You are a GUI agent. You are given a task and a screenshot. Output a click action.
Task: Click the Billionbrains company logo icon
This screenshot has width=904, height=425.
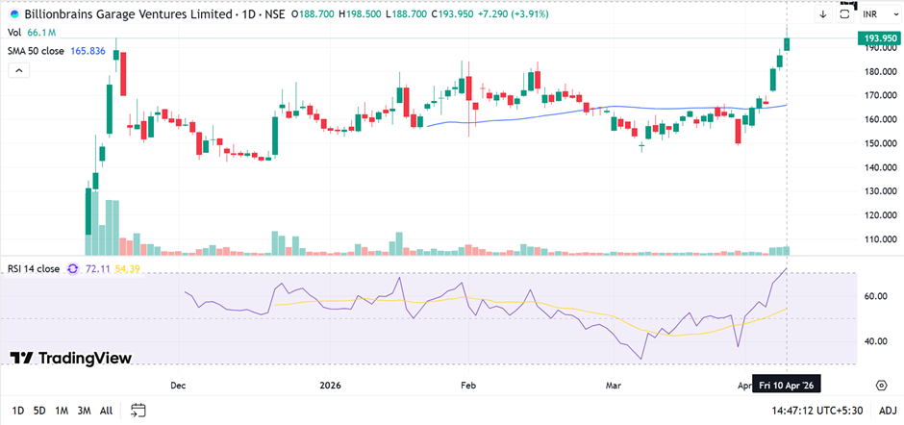tap(13, 14)
